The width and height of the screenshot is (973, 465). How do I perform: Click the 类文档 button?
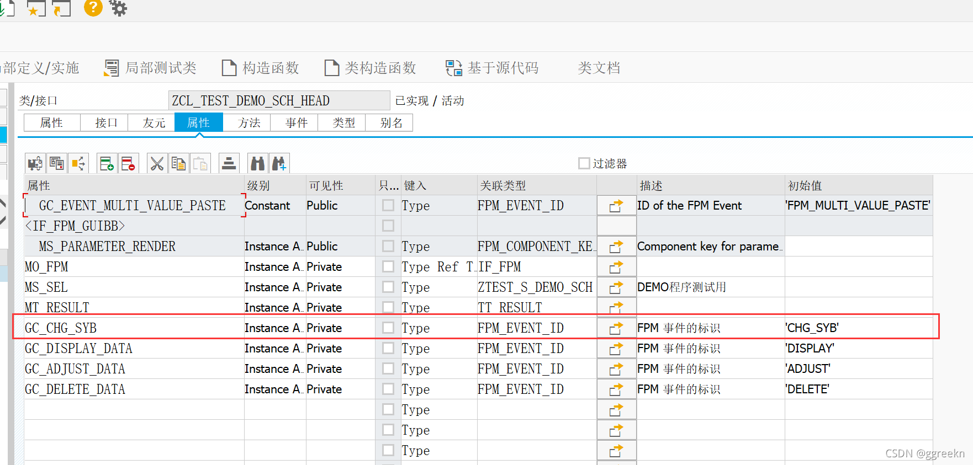click(599, 68)
